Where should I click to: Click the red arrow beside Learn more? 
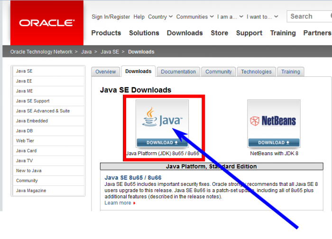tap(134, 203)
